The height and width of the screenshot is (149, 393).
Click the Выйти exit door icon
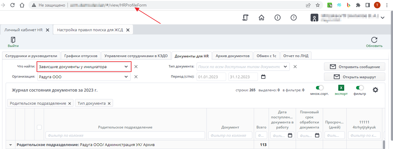13,40
